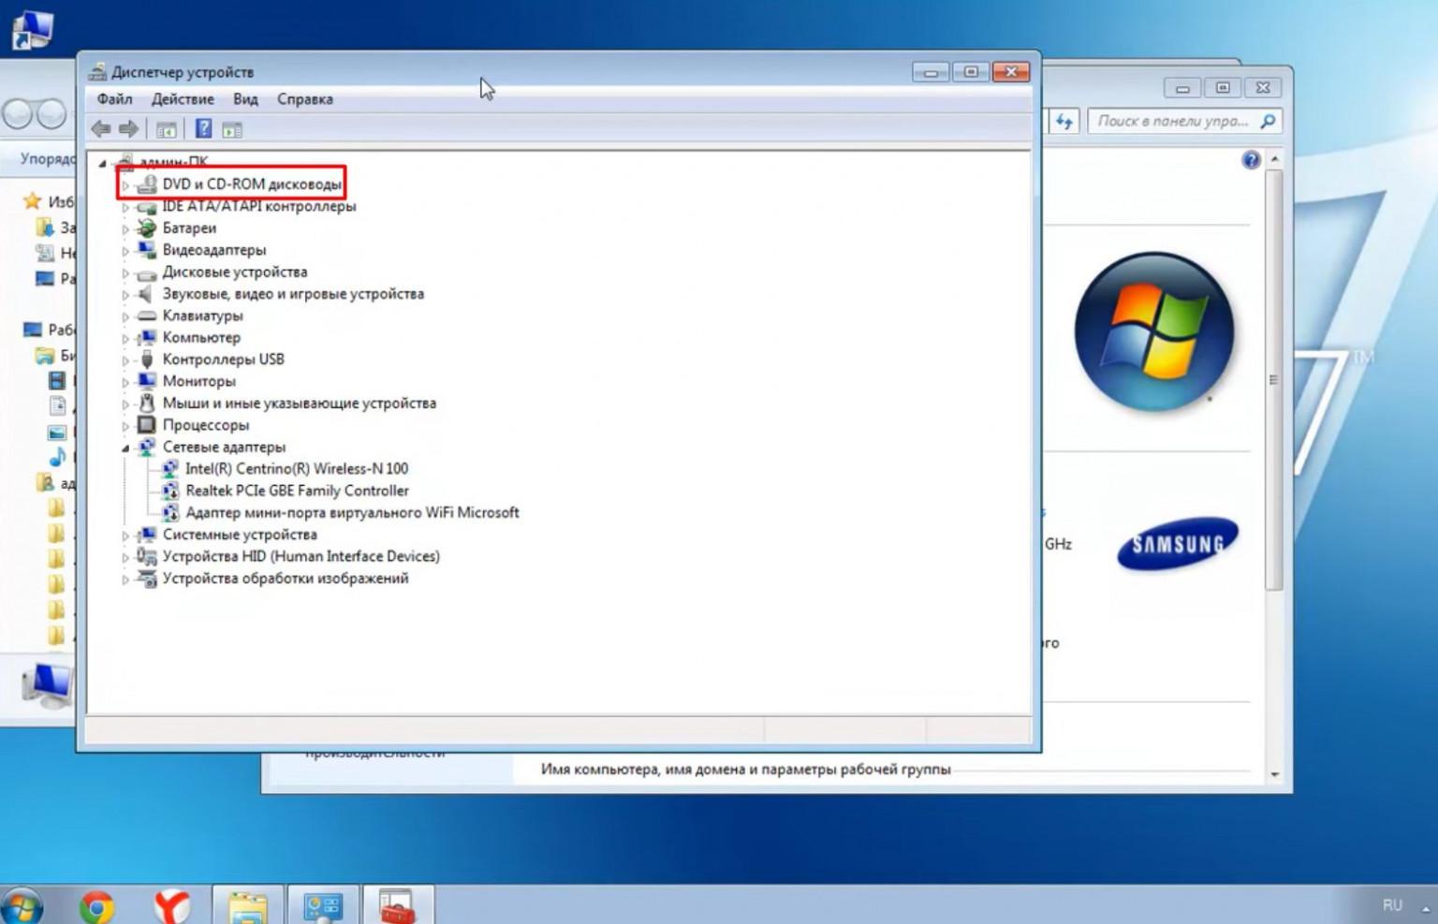
Task: Expand the Мониторы node arrow
Action: pos(125,382)
